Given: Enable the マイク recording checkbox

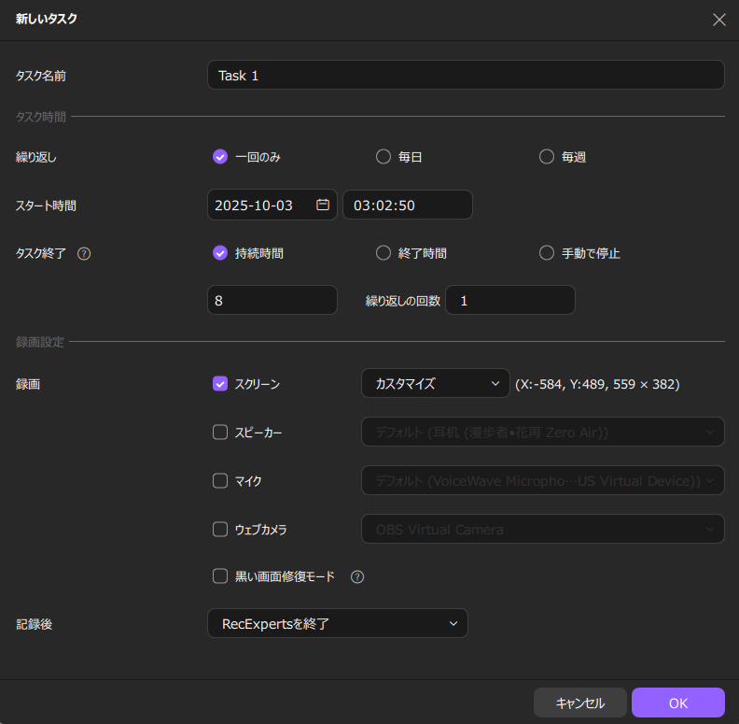Looking at the screenshot, I should [220, 480].
